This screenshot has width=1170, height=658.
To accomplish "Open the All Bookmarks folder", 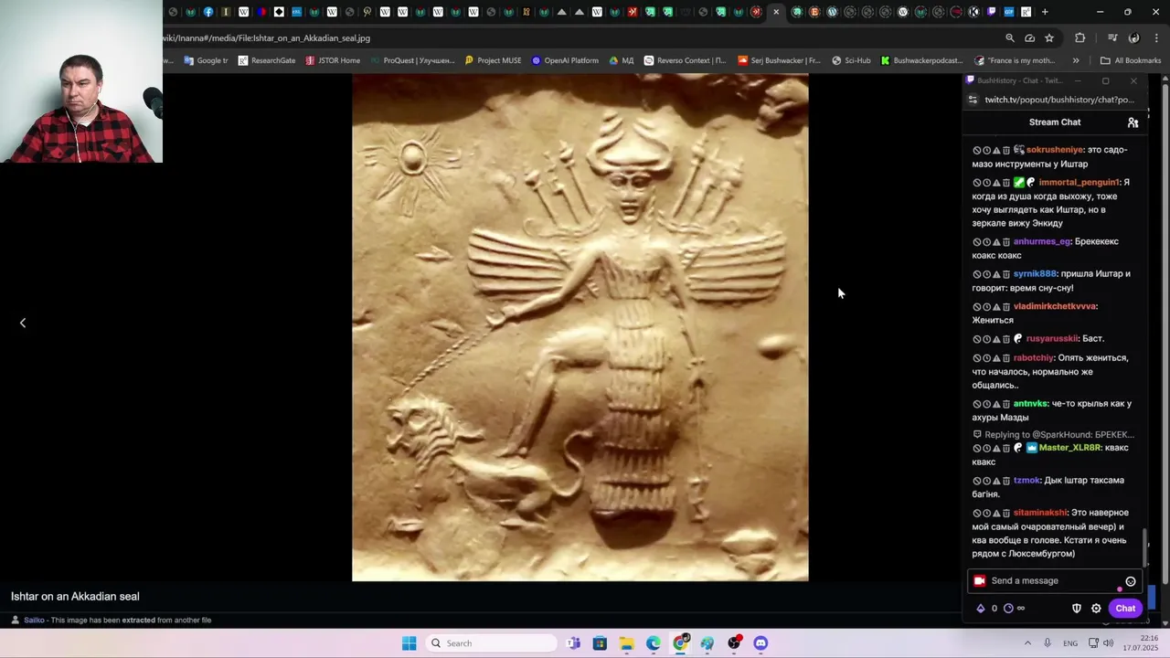I will [1131, 61].
